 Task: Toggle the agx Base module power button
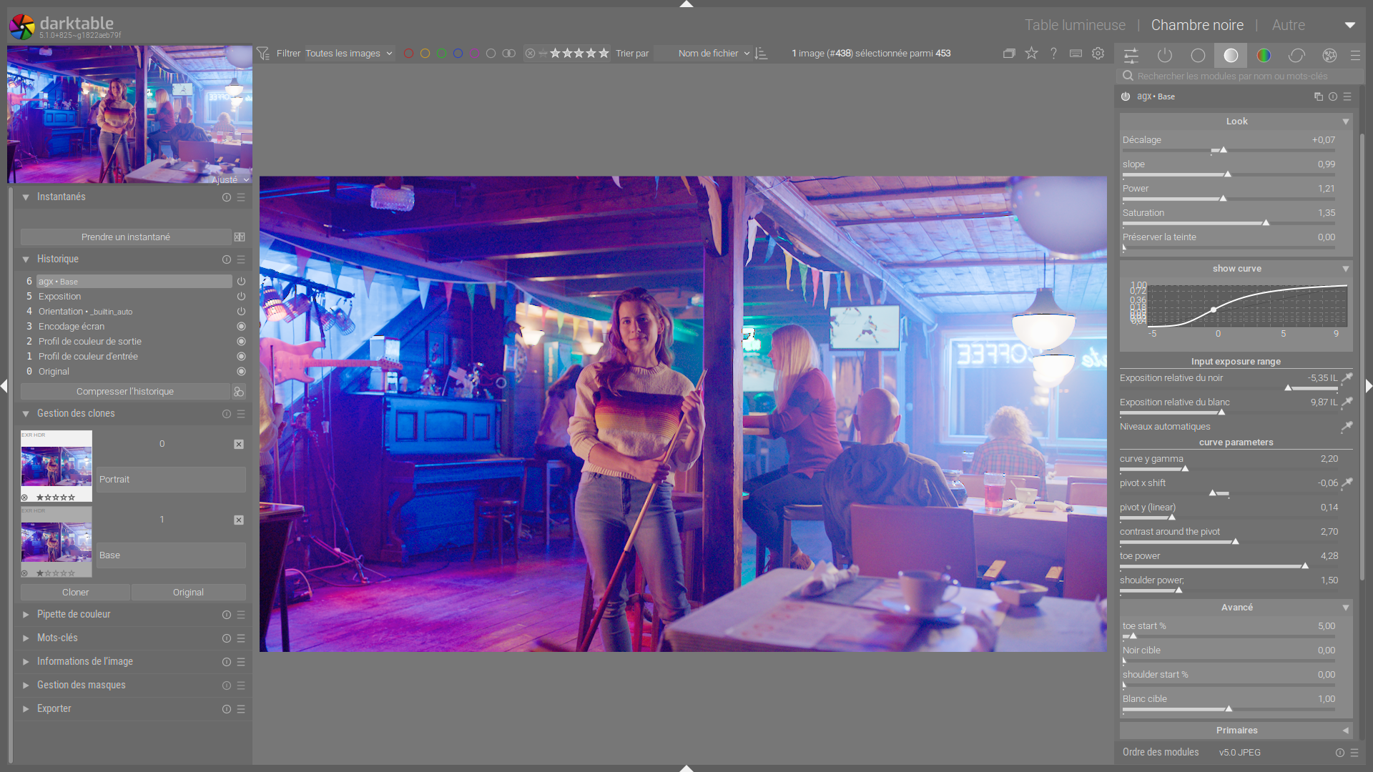tap(1126, 96)
